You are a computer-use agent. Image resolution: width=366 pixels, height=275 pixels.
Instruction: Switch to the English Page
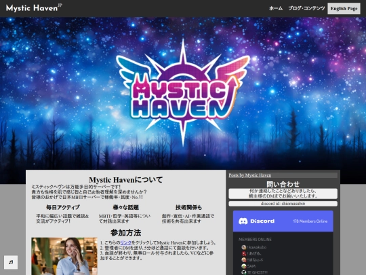tap(344, 9)
